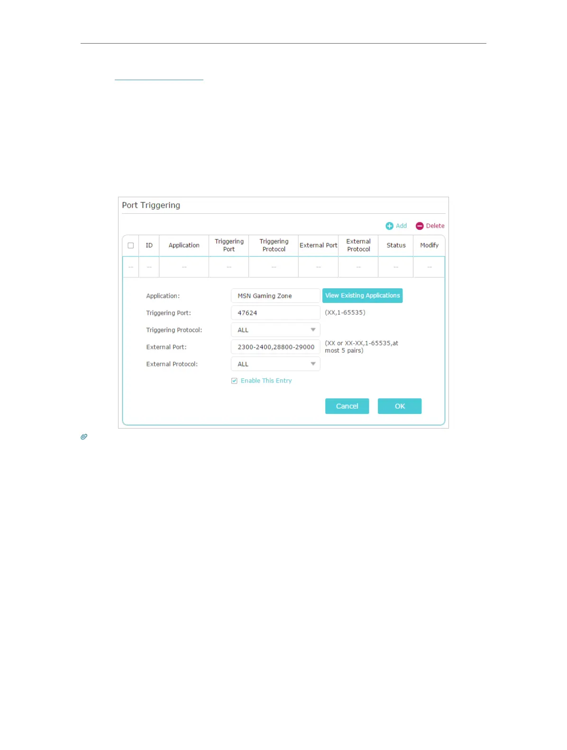The image size is (567, 750).
Task: Click the Enable This Entry label text
Action: (x=266, y=381)
